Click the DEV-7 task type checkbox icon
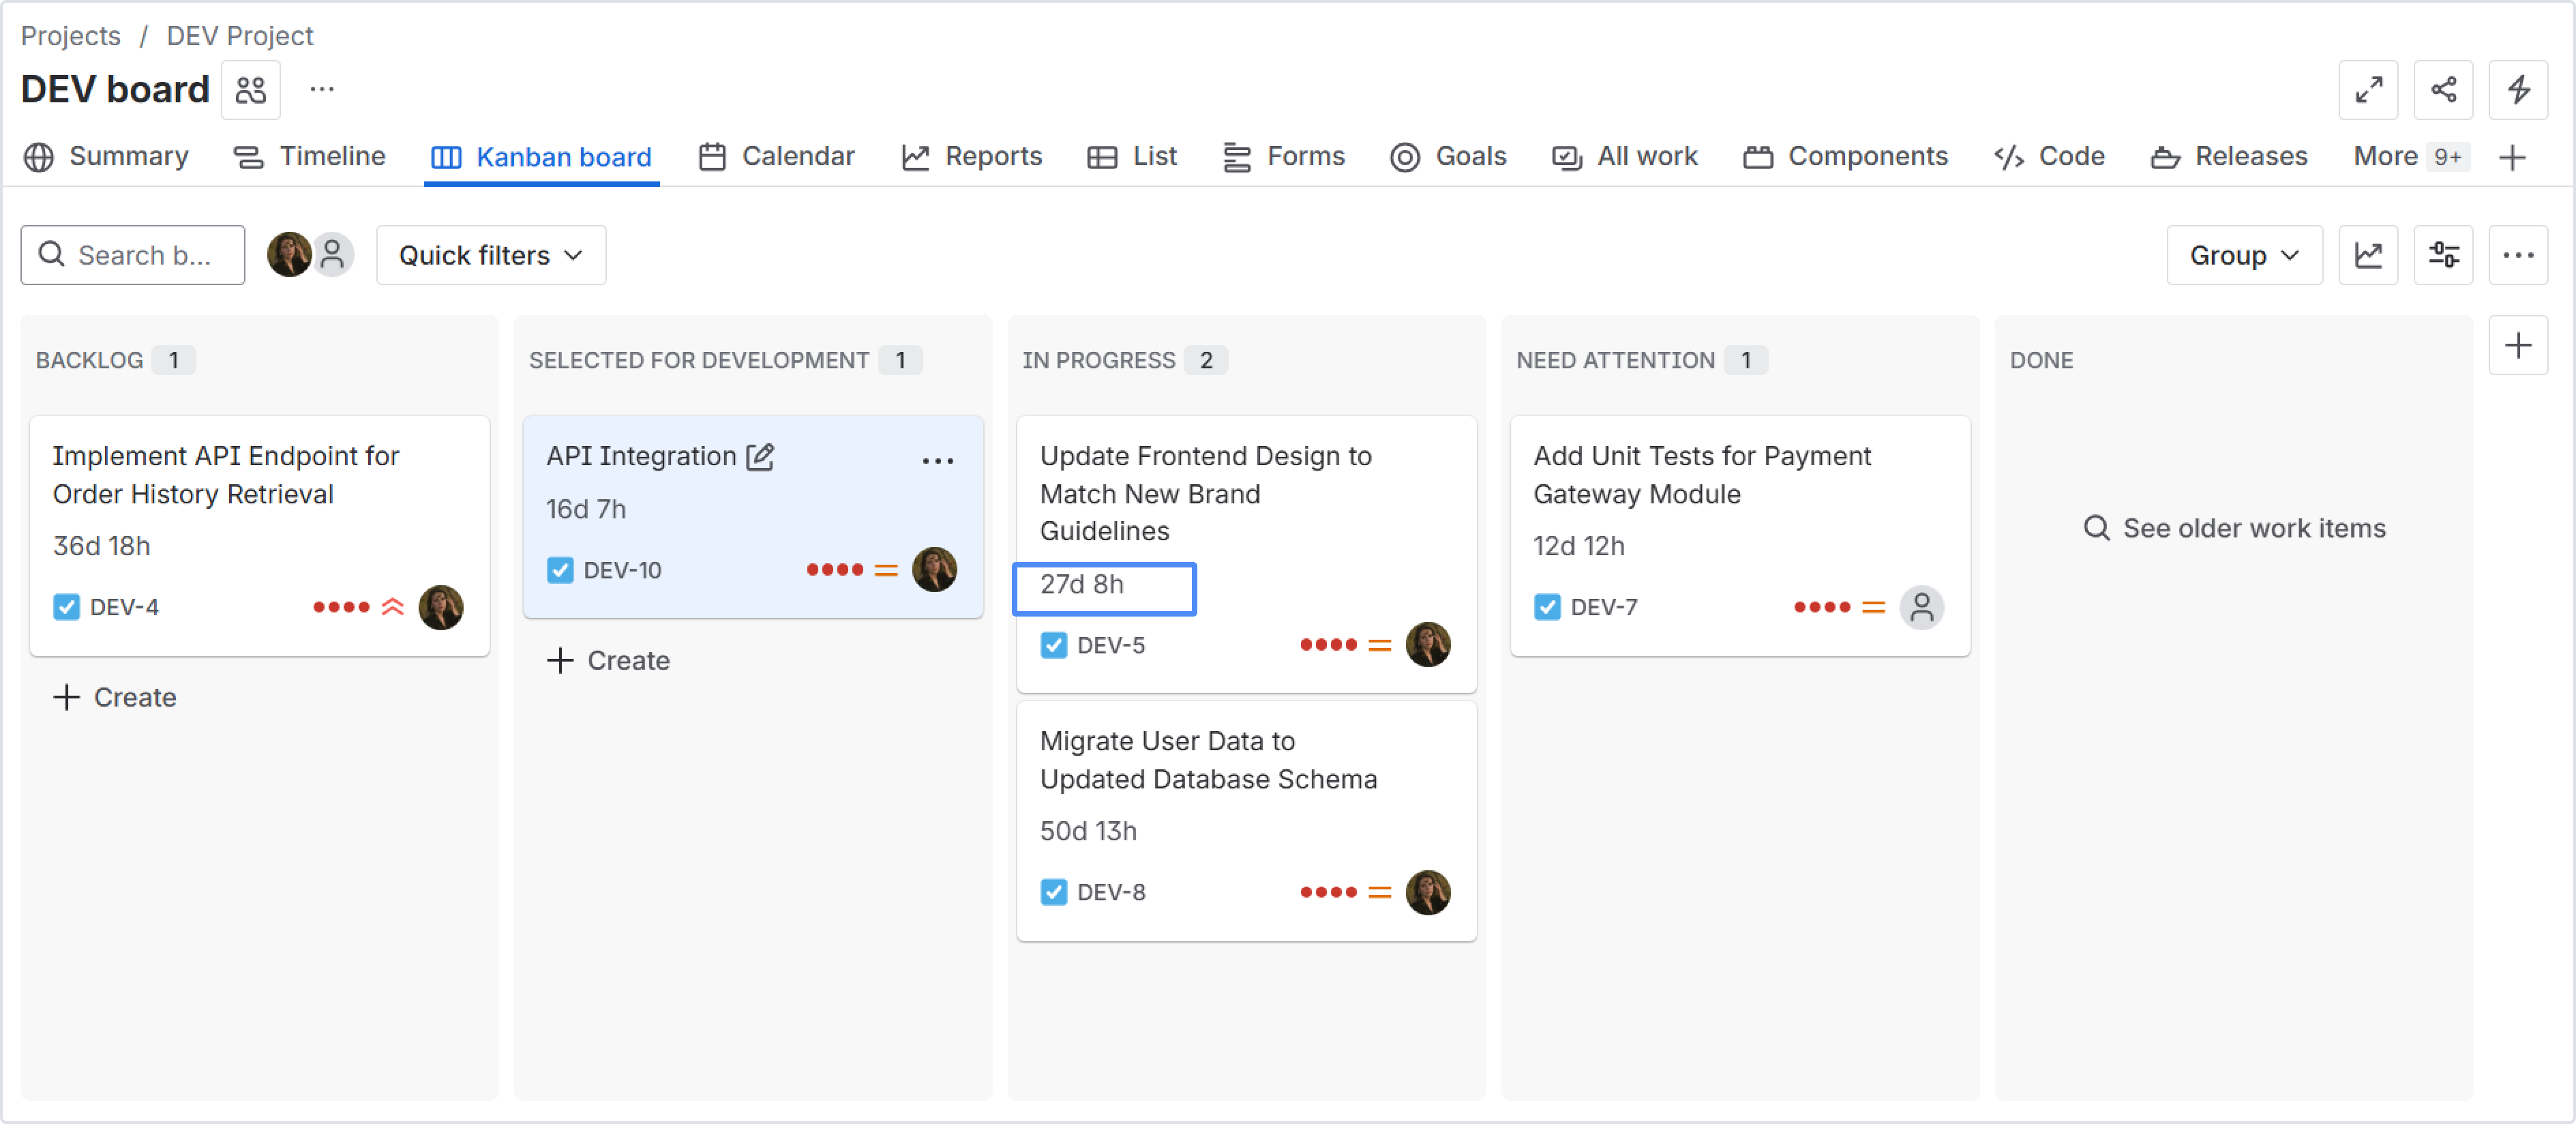This screenshot has width=2576, height=1124. coord(1547,607)
